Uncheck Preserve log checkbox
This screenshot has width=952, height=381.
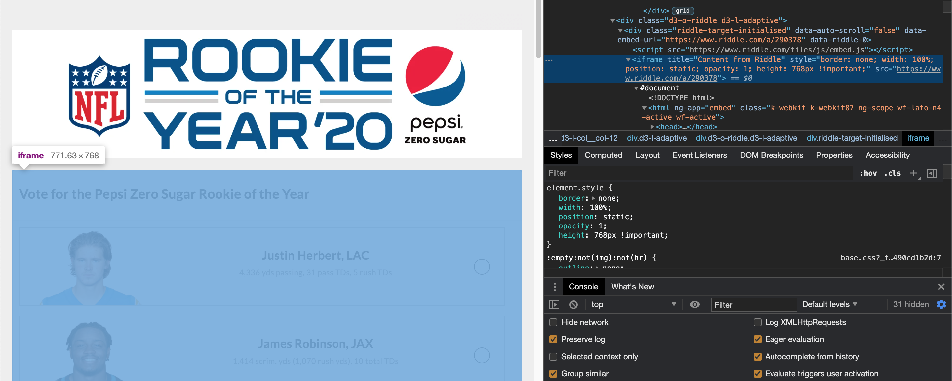pyautogui.click(x=553, y=339)
